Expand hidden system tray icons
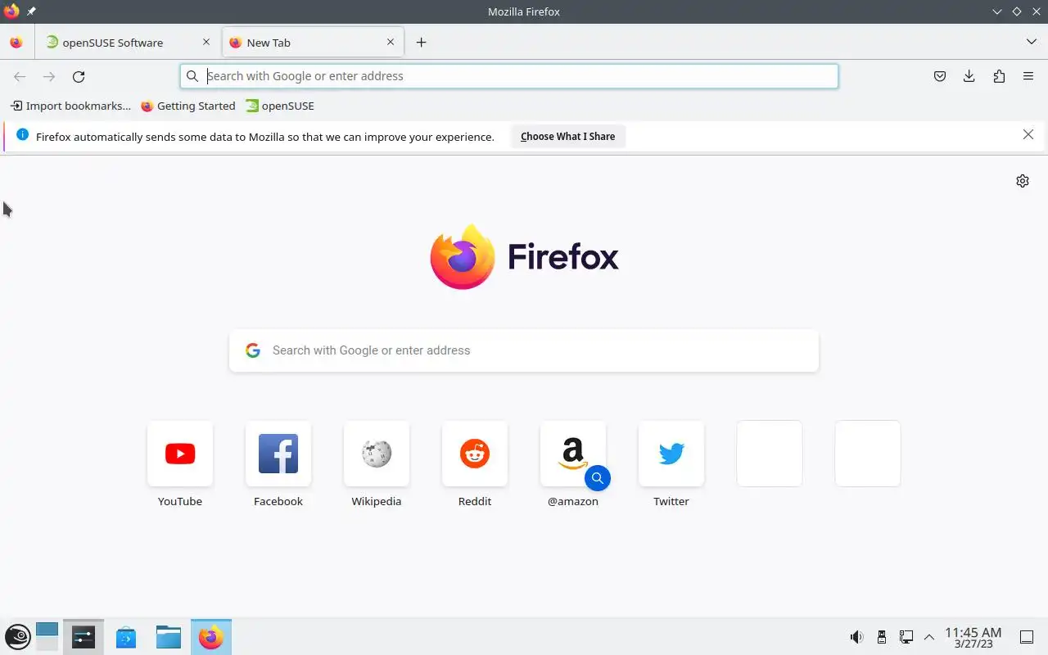This screenshot has width=1048, height=655. [929, 637]
